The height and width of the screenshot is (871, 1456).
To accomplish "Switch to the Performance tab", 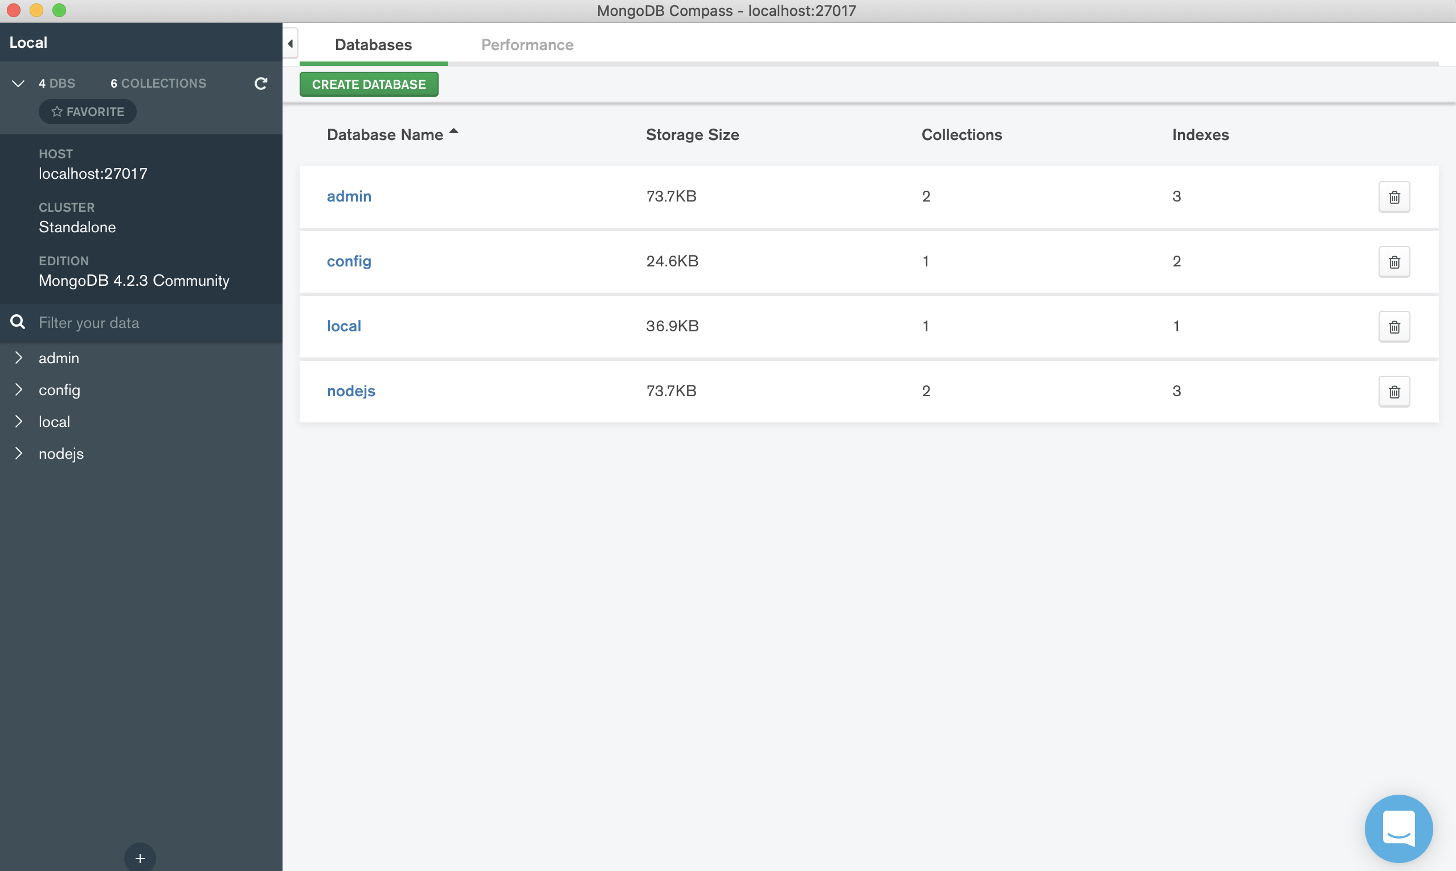I will click(527, 44).
